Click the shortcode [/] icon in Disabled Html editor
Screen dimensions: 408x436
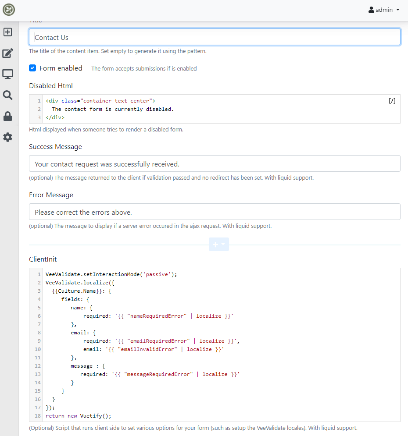point(392,101)
